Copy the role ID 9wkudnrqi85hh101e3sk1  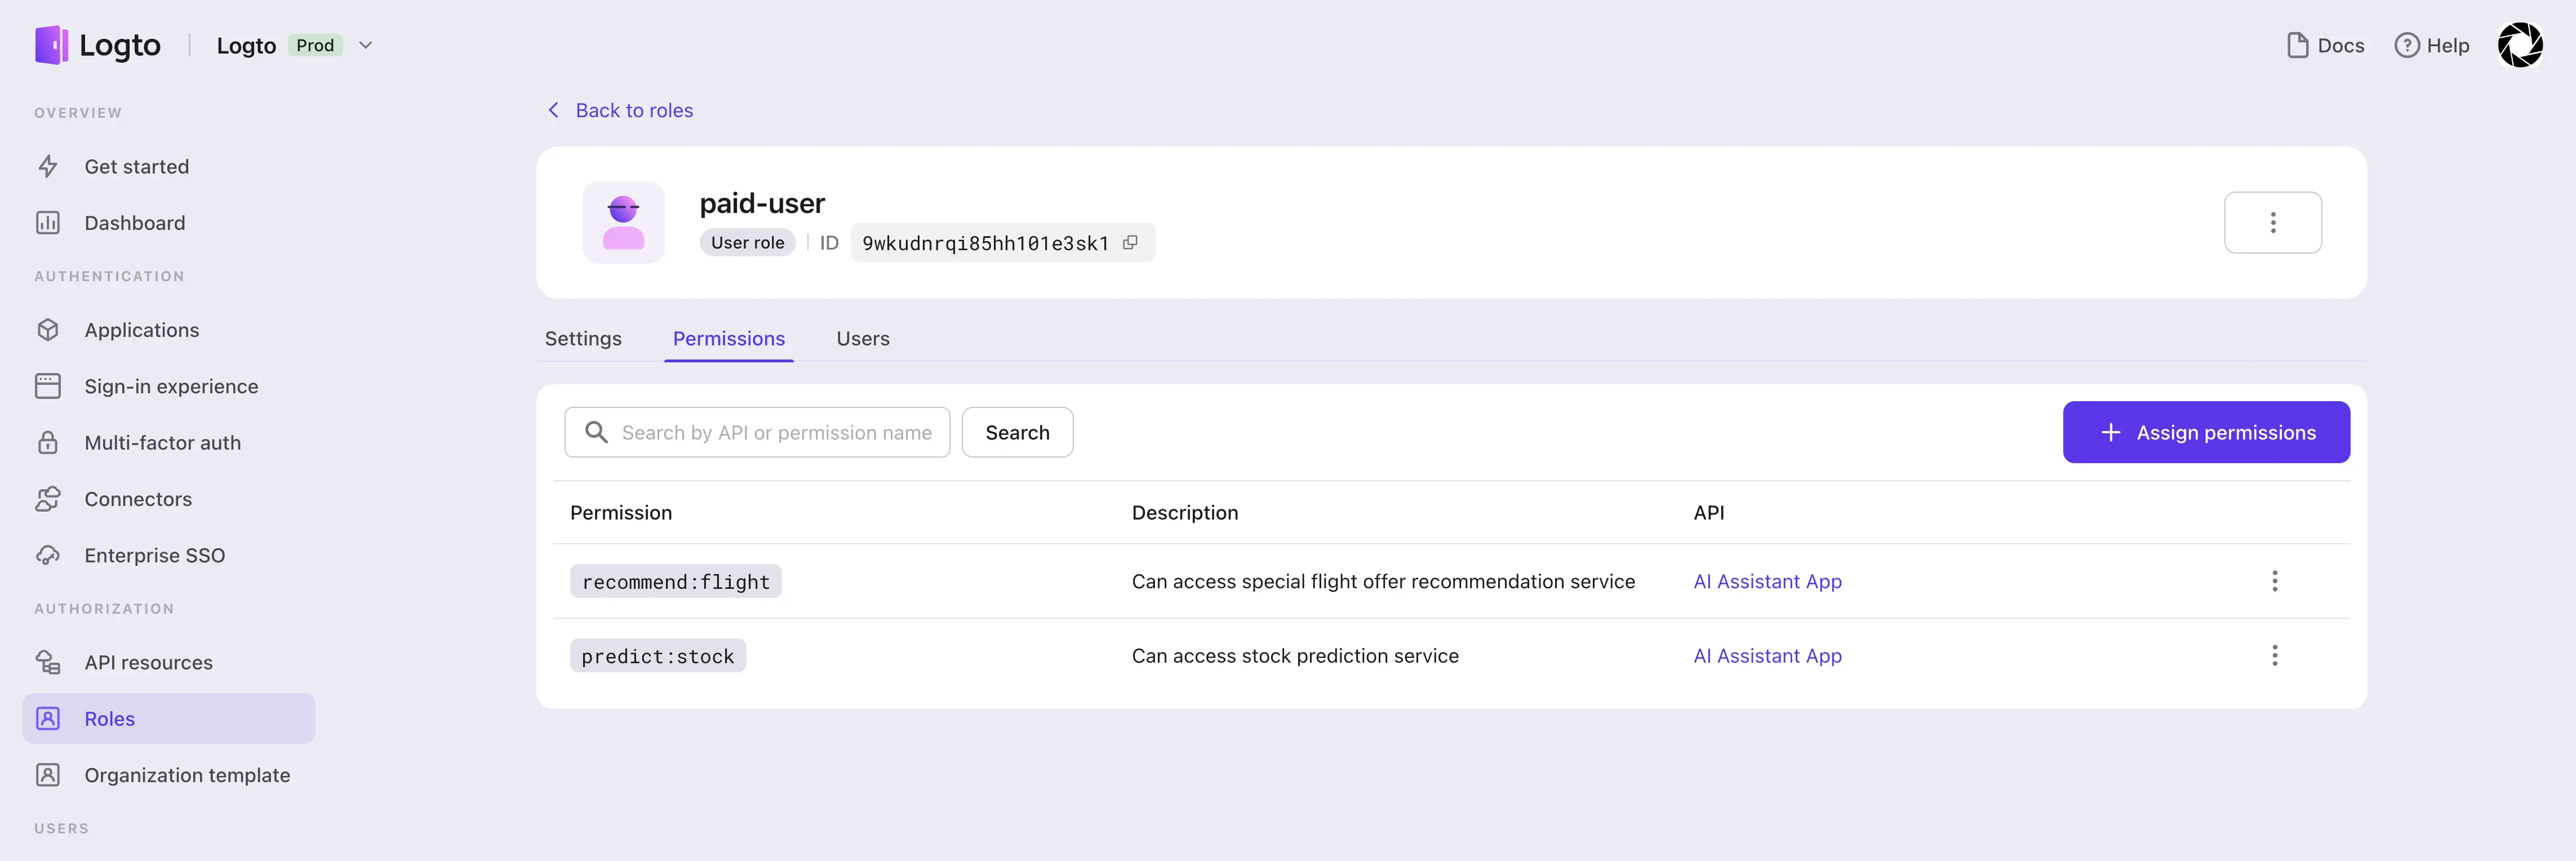(x=1130, y=242)
